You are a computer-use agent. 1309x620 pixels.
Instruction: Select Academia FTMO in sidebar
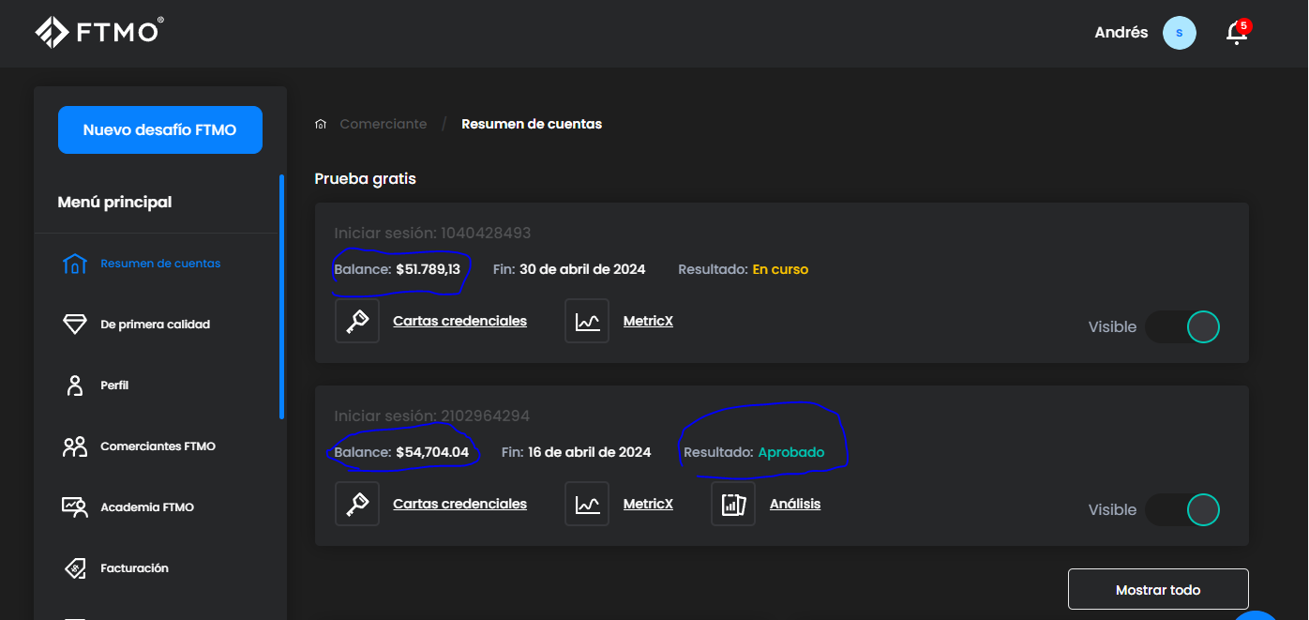pos(147,507)
